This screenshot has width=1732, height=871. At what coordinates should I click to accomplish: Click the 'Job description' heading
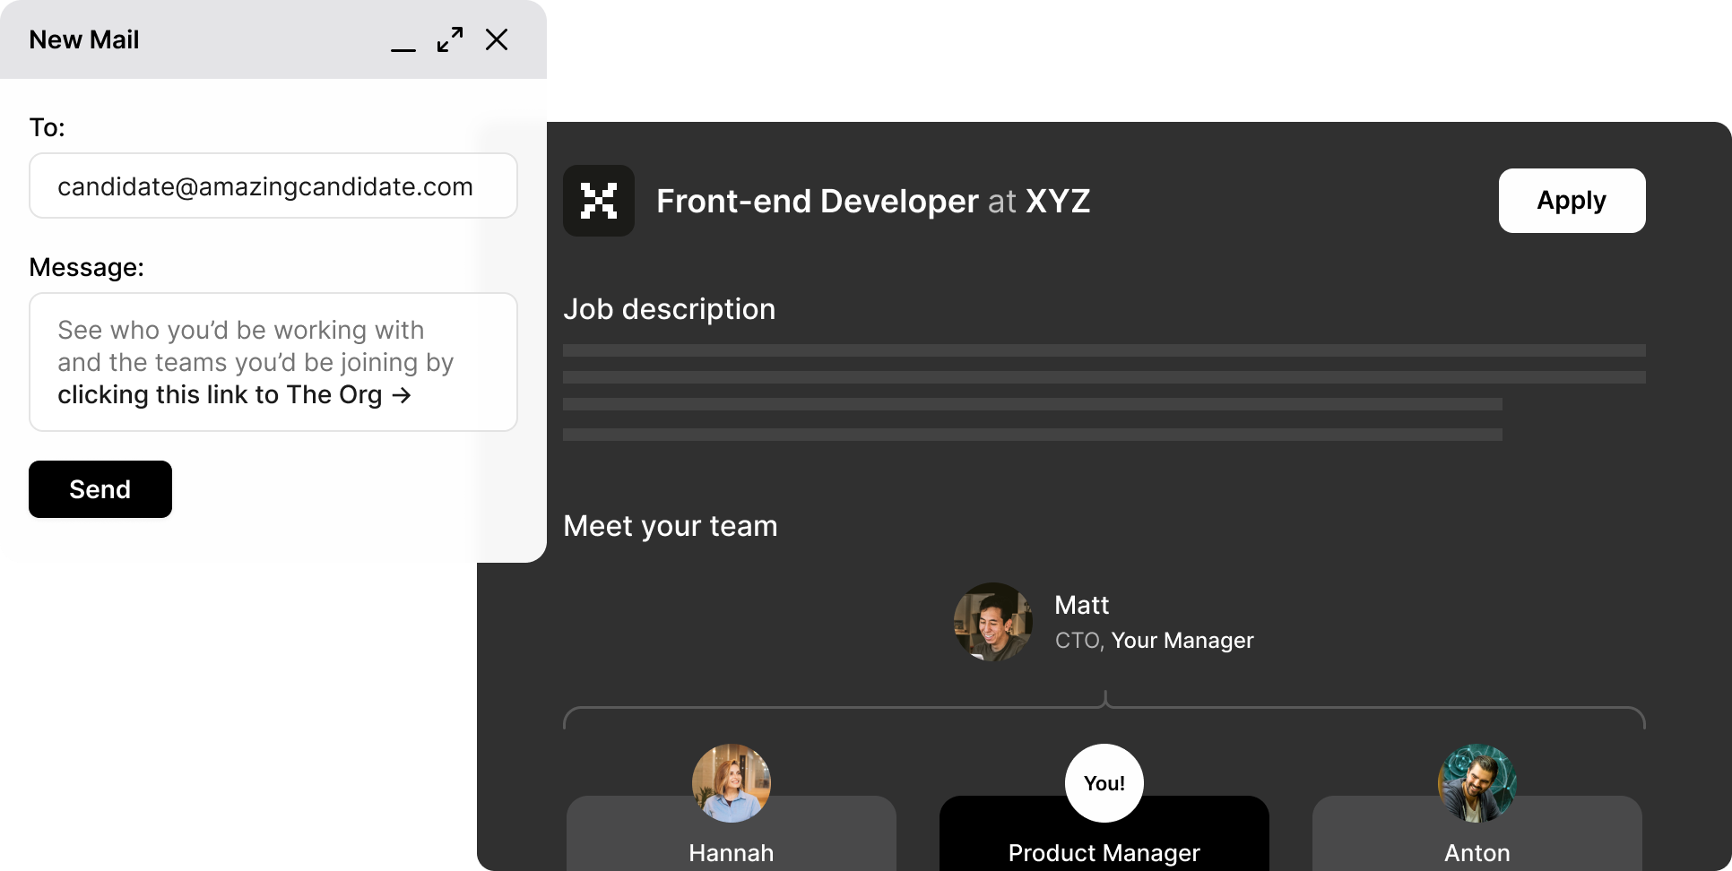(670, 309)
